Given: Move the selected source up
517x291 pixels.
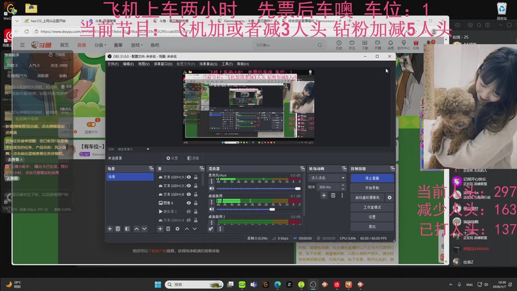Looking at the screenshot, I should pyautogui.click(x=187, y=229).
